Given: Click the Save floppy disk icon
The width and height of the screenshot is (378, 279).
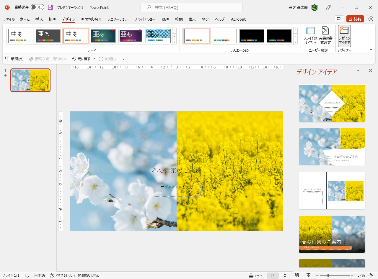Looking at the screenshot, I should click(50, 7).
